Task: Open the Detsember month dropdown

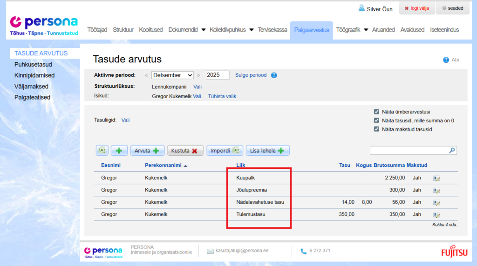Action: [172, 75]
